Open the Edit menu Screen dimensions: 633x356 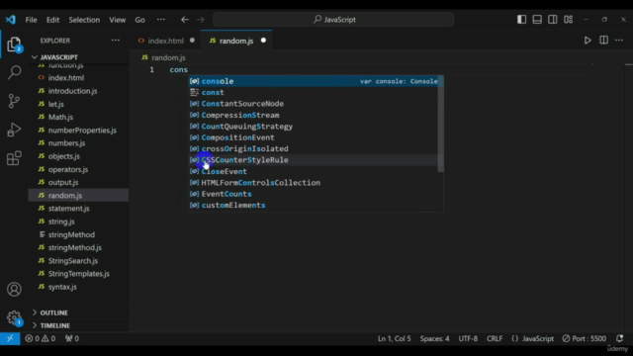(52, 20)
